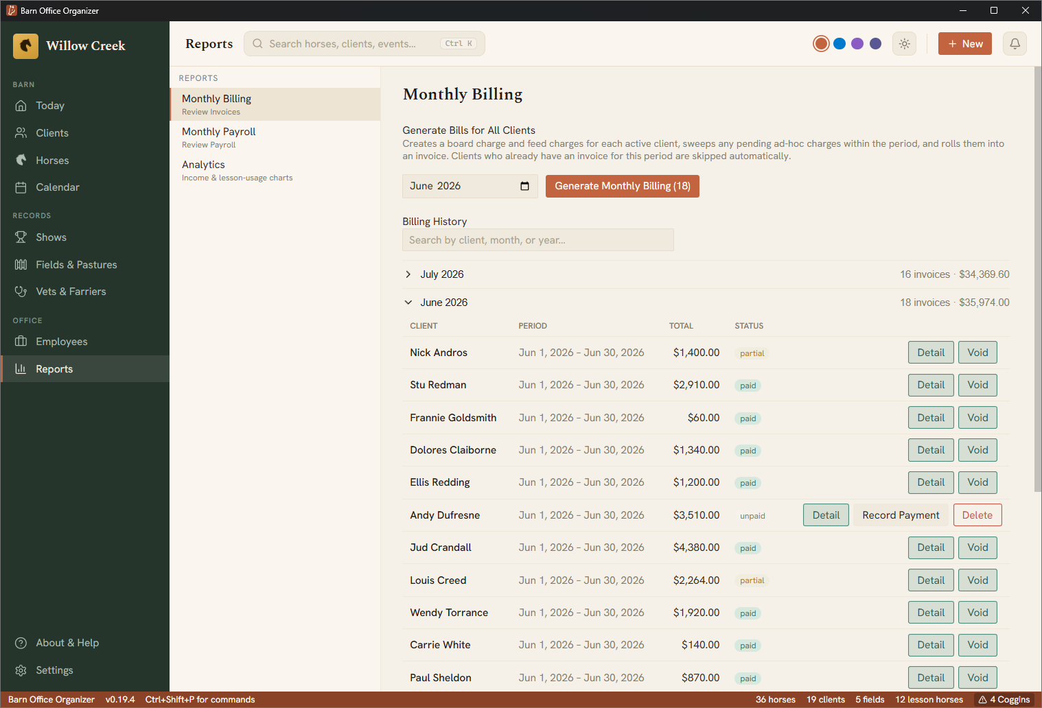Open the Calendar section

click(x=85, y=187)
